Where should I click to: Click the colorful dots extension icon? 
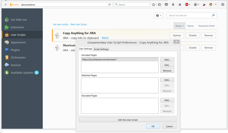[204, 5]
